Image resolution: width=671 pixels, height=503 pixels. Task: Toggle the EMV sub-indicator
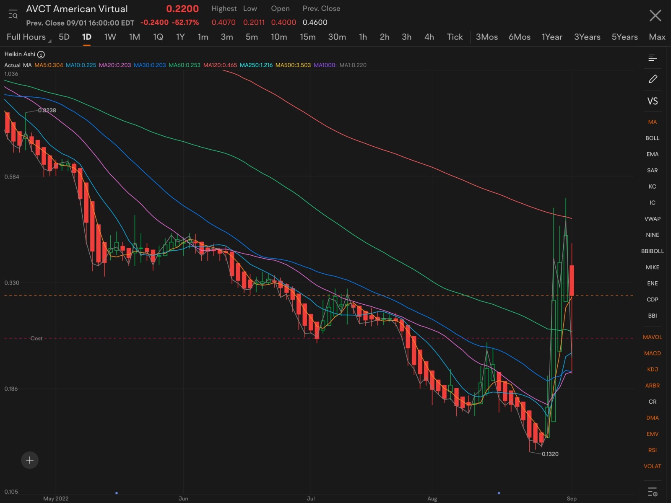pos(653,434)
